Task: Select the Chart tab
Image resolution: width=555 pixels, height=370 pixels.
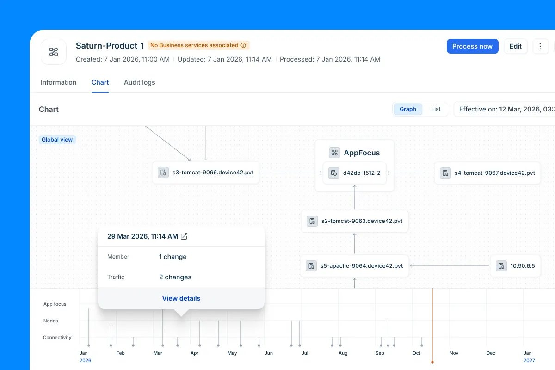Action: click(x=100, y=82)
